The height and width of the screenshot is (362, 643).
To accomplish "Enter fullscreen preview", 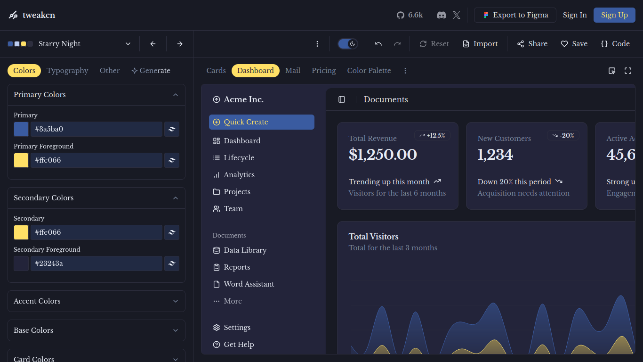I will click(628, 71).
